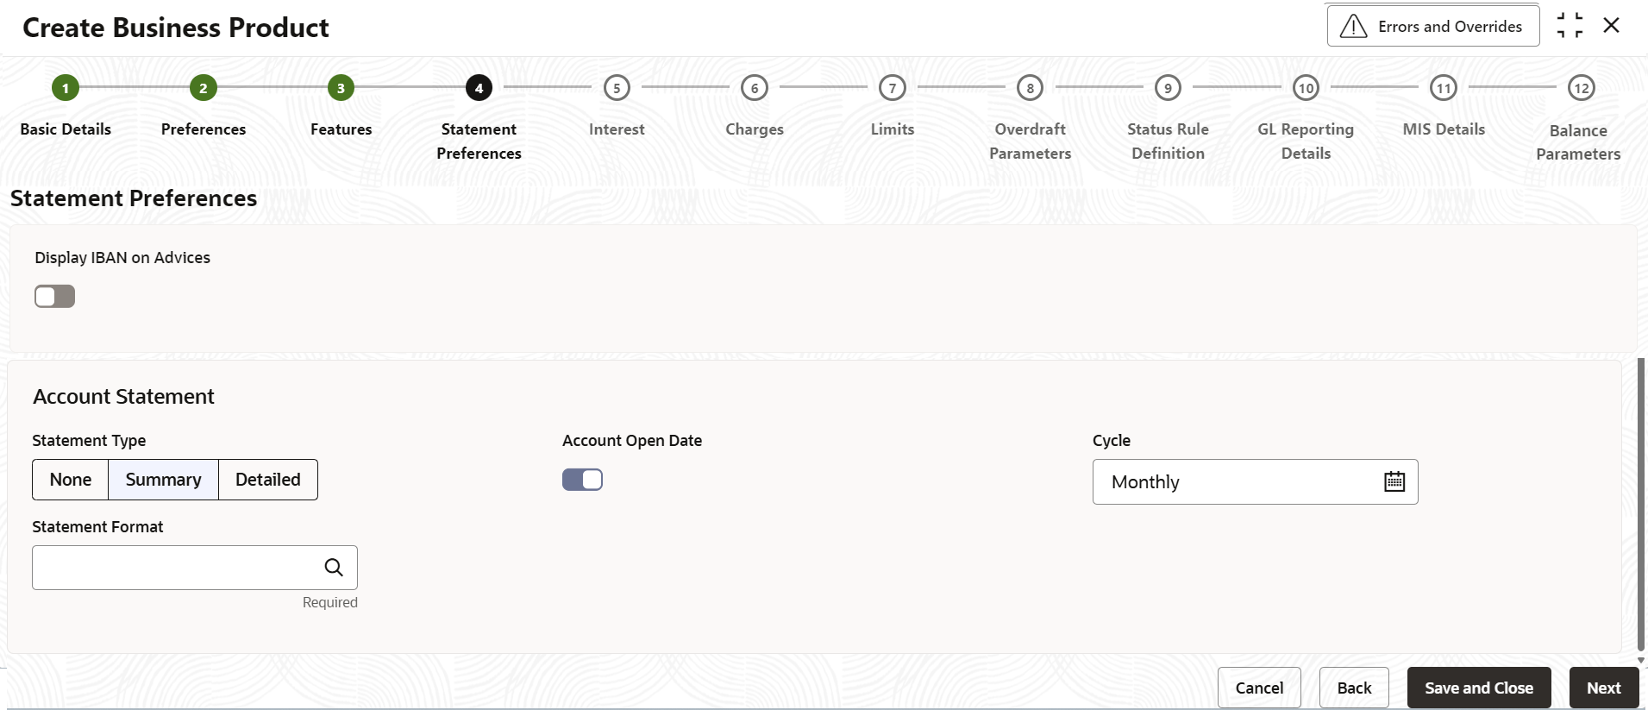Collapse the full-screen view icon
Viewport: 1648px width, 710px height.
[1570, 26]
